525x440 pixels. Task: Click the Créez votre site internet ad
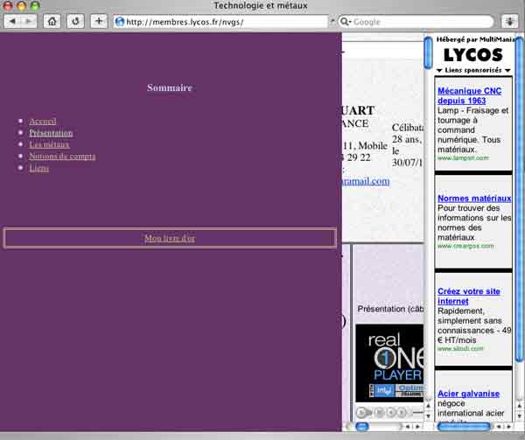469,297
